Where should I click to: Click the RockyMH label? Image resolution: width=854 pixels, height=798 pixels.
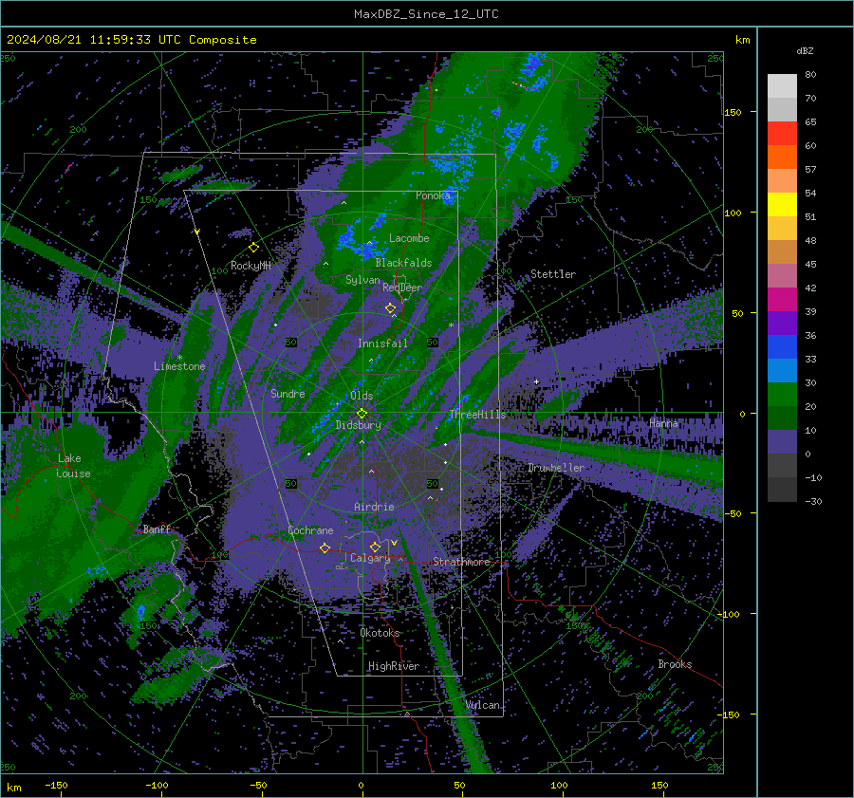[251, 266]
